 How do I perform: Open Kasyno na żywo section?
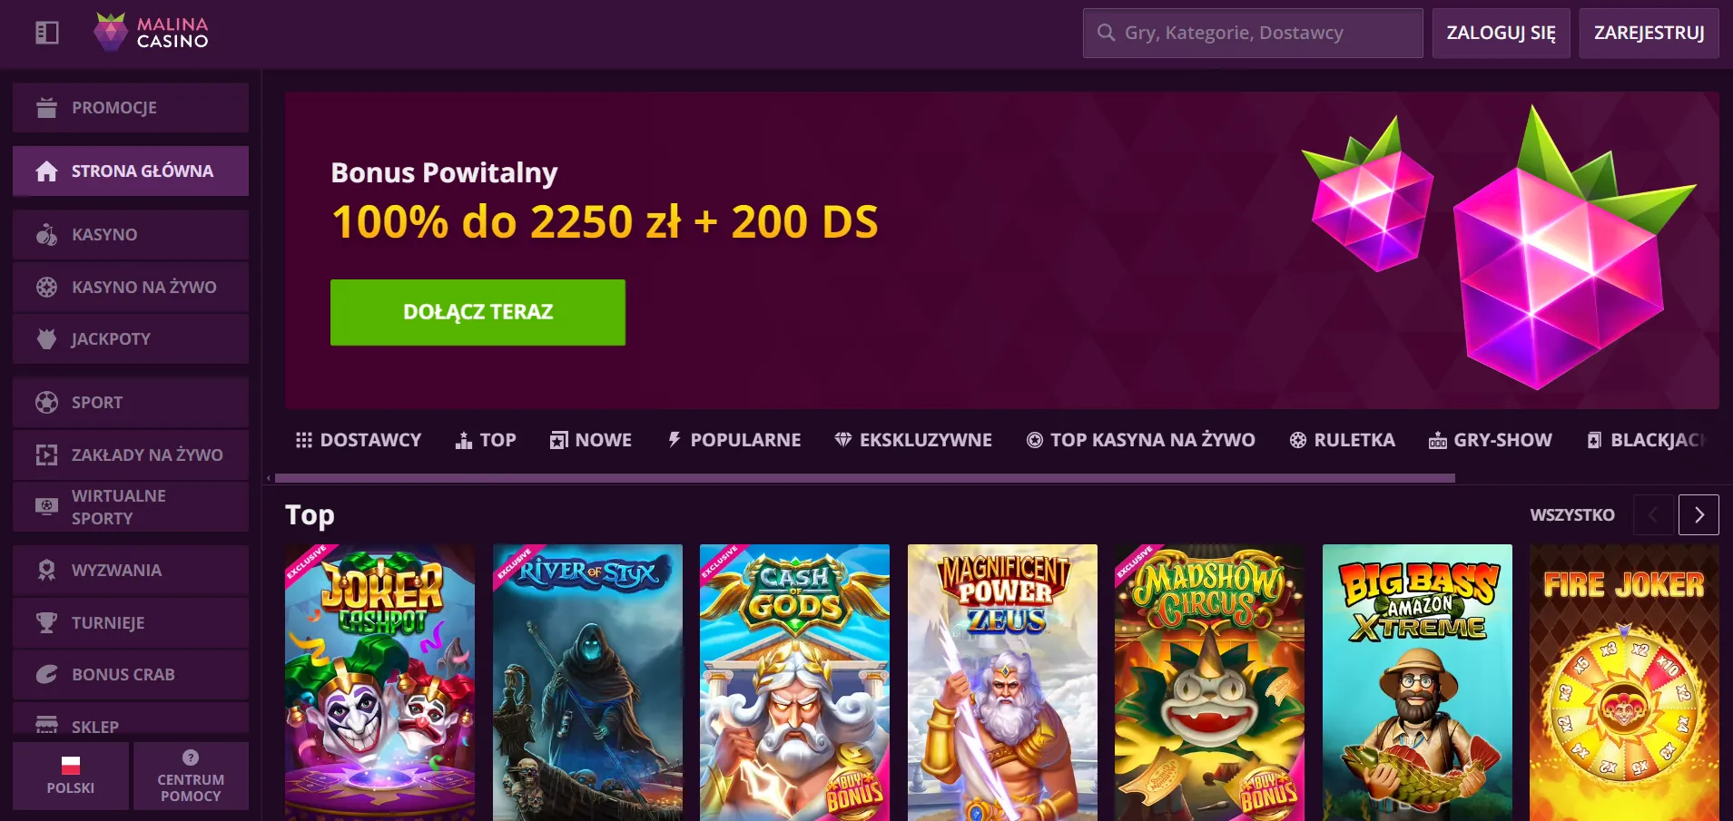(x=131, y=287)
